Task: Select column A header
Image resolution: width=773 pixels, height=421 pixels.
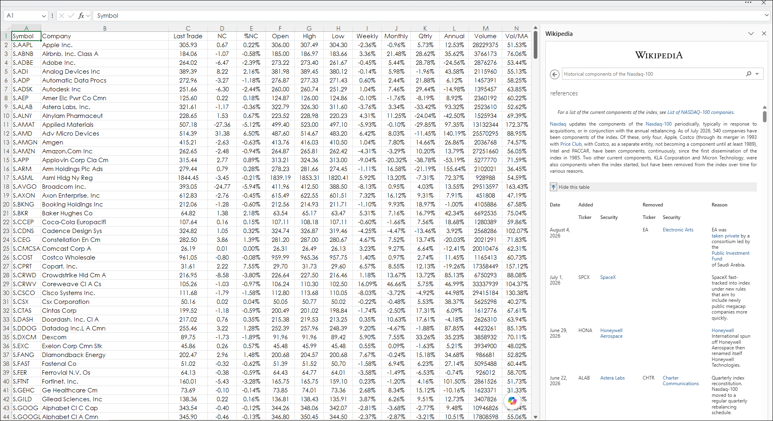Action: [x=26, y=28]
